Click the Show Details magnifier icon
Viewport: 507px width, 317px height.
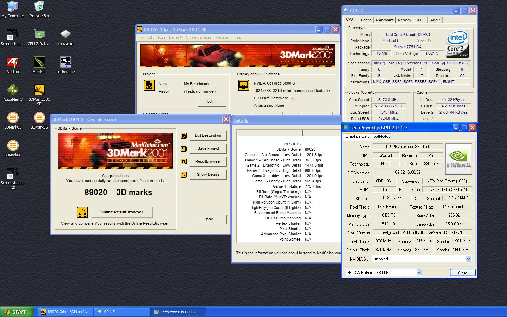click(x=184, y=175)
